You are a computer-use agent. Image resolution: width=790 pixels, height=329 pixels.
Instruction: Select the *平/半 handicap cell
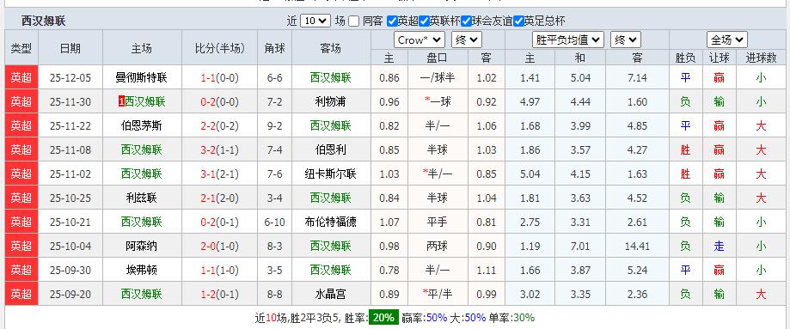(x=438, y=295)
